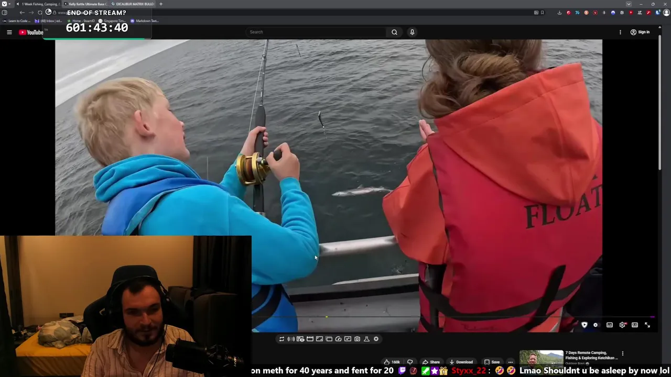Seek using the video progress bar
Screen dimensions: 671x377
coord(453,317)
